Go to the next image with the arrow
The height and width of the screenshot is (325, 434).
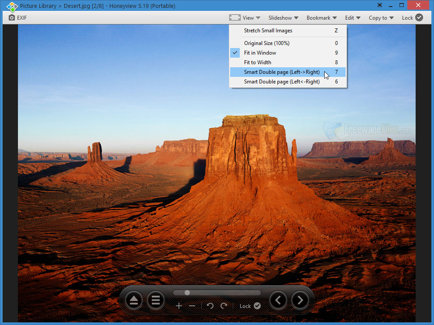(300, 300)
